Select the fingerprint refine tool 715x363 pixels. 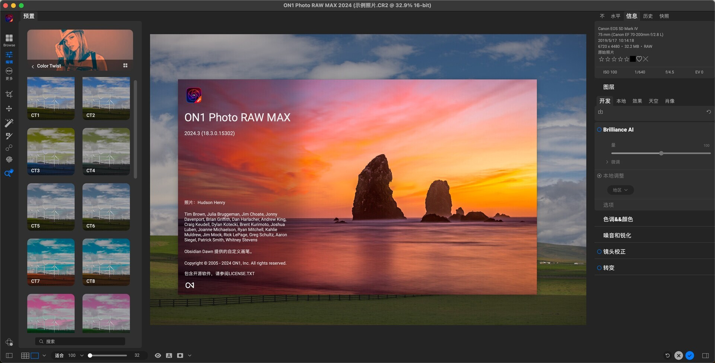[x=9, y=160]
